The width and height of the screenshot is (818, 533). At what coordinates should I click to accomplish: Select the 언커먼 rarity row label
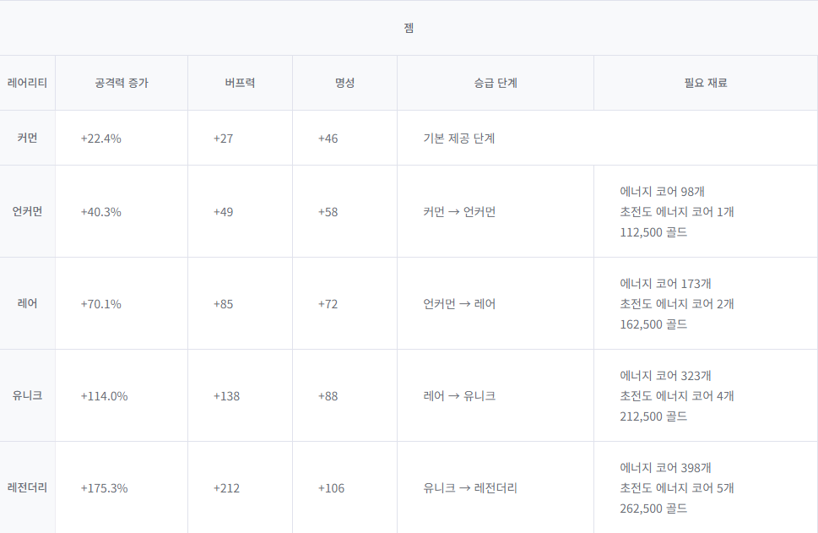27,211
